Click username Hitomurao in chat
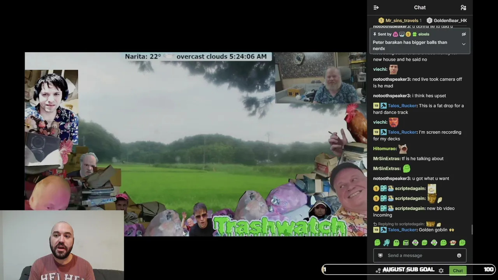This screenshot has width=498, height=280. [x=385, y=149]
